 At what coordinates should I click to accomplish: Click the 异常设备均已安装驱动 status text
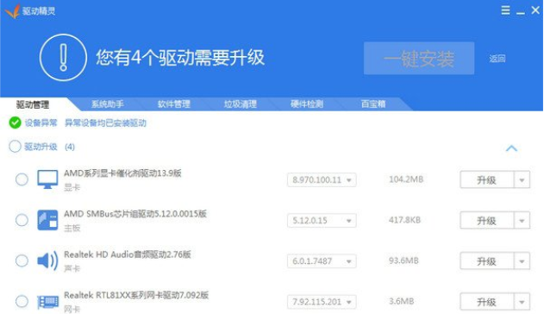tap(105, 122)
